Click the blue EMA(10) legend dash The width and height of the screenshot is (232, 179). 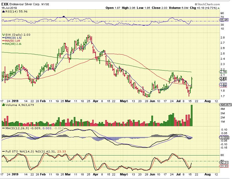(3, 38)
